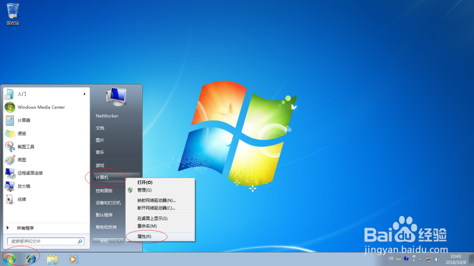
Task: Expand the shut down options arrow
Action: (120, 241)
